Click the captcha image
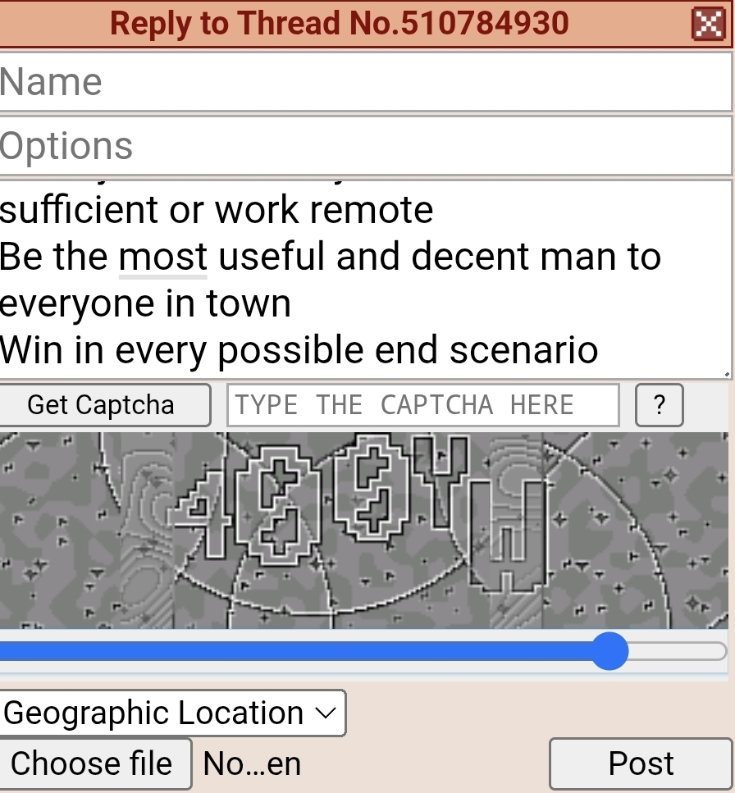 pos(364,530)
